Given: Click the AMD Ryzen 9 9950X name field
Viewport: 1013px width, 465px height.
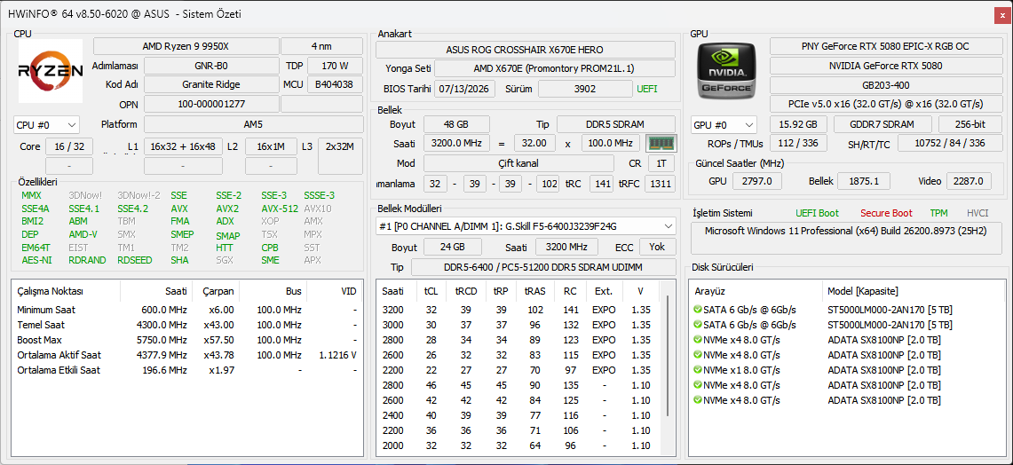Looking at the screenshot, I should (186, 46).
